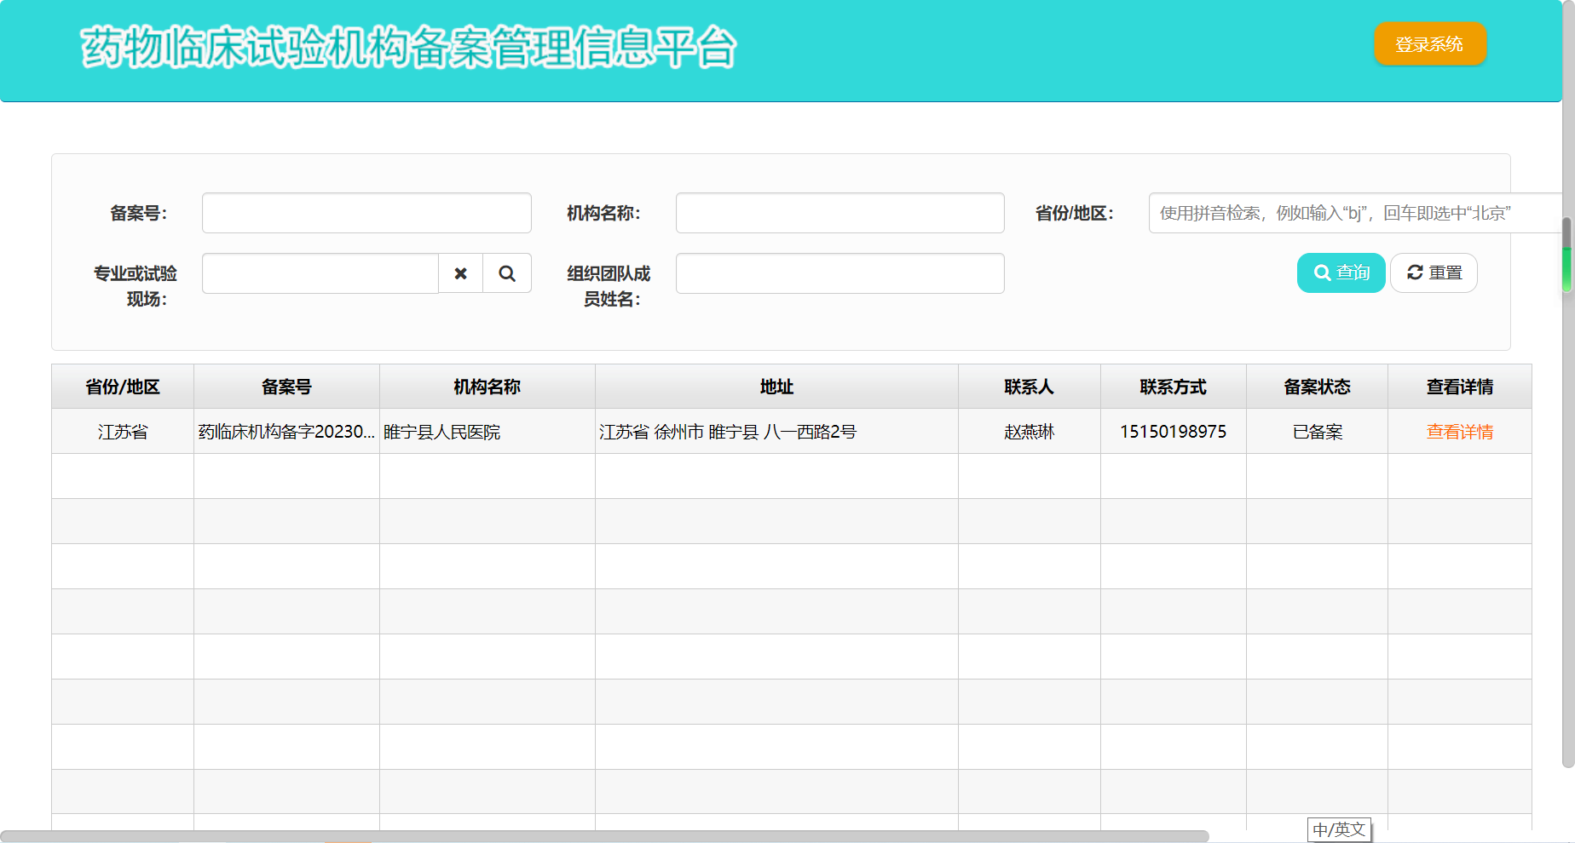
Task: Click the 省份/地区 column header
Action: click(x=123, y=387)
